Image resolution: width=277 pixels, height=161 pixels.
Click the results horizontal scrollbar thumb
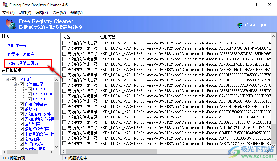[112, 151]
